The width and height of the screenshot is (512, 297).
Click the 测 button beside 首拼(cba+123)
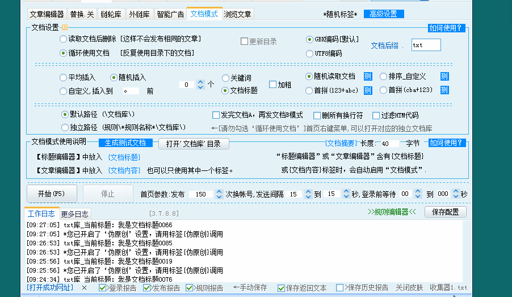point(444,90)
